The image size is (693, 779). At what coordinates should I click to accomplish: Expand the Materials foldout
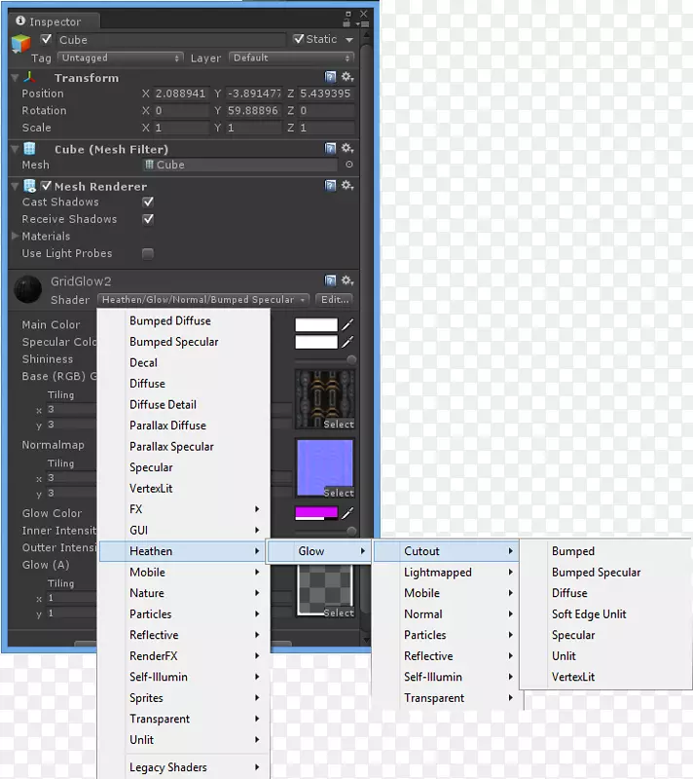click(16, 237)
